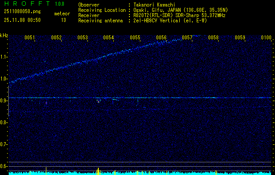The height and width of the screenshot is (175, 275).
Task: Click the Receiving Location line Ogaki, Gifu
Action: click(x=181, y=10)
